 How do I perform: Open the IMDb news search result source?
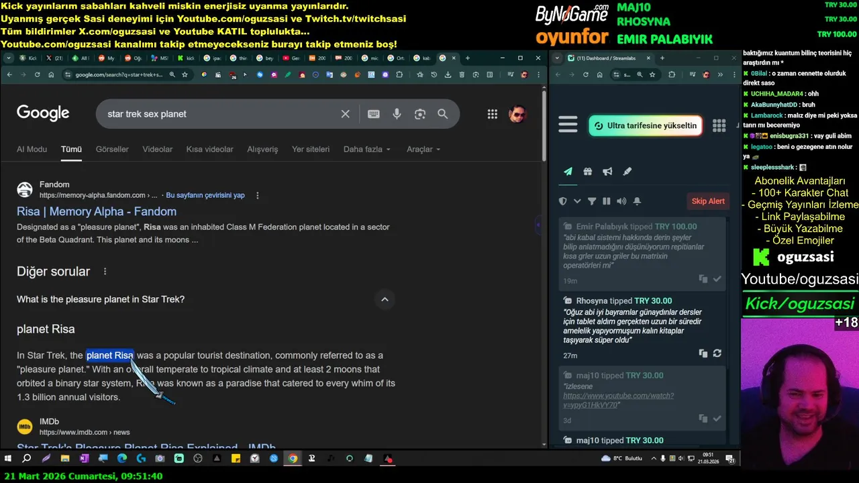click(73, 426)
